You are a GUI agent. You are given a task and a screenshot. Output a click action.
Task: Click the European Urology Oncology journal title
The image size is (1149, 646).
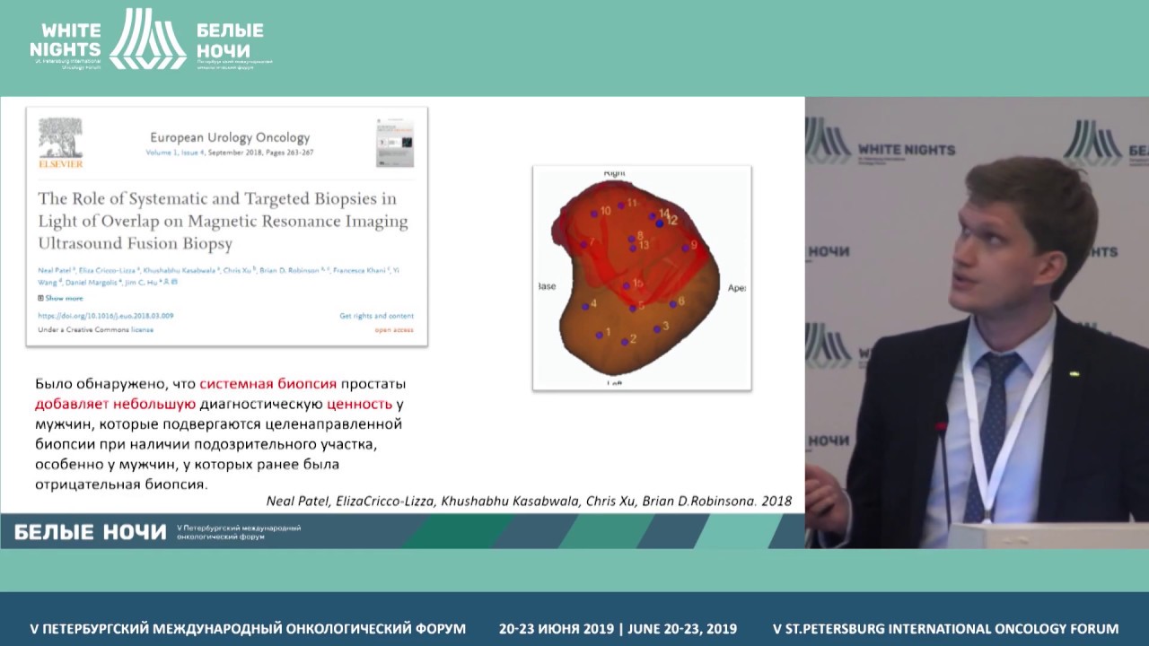pos(230,138)
